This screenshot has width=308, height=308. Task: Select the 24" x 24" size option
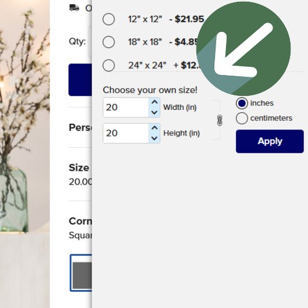[x=109, y=65]
